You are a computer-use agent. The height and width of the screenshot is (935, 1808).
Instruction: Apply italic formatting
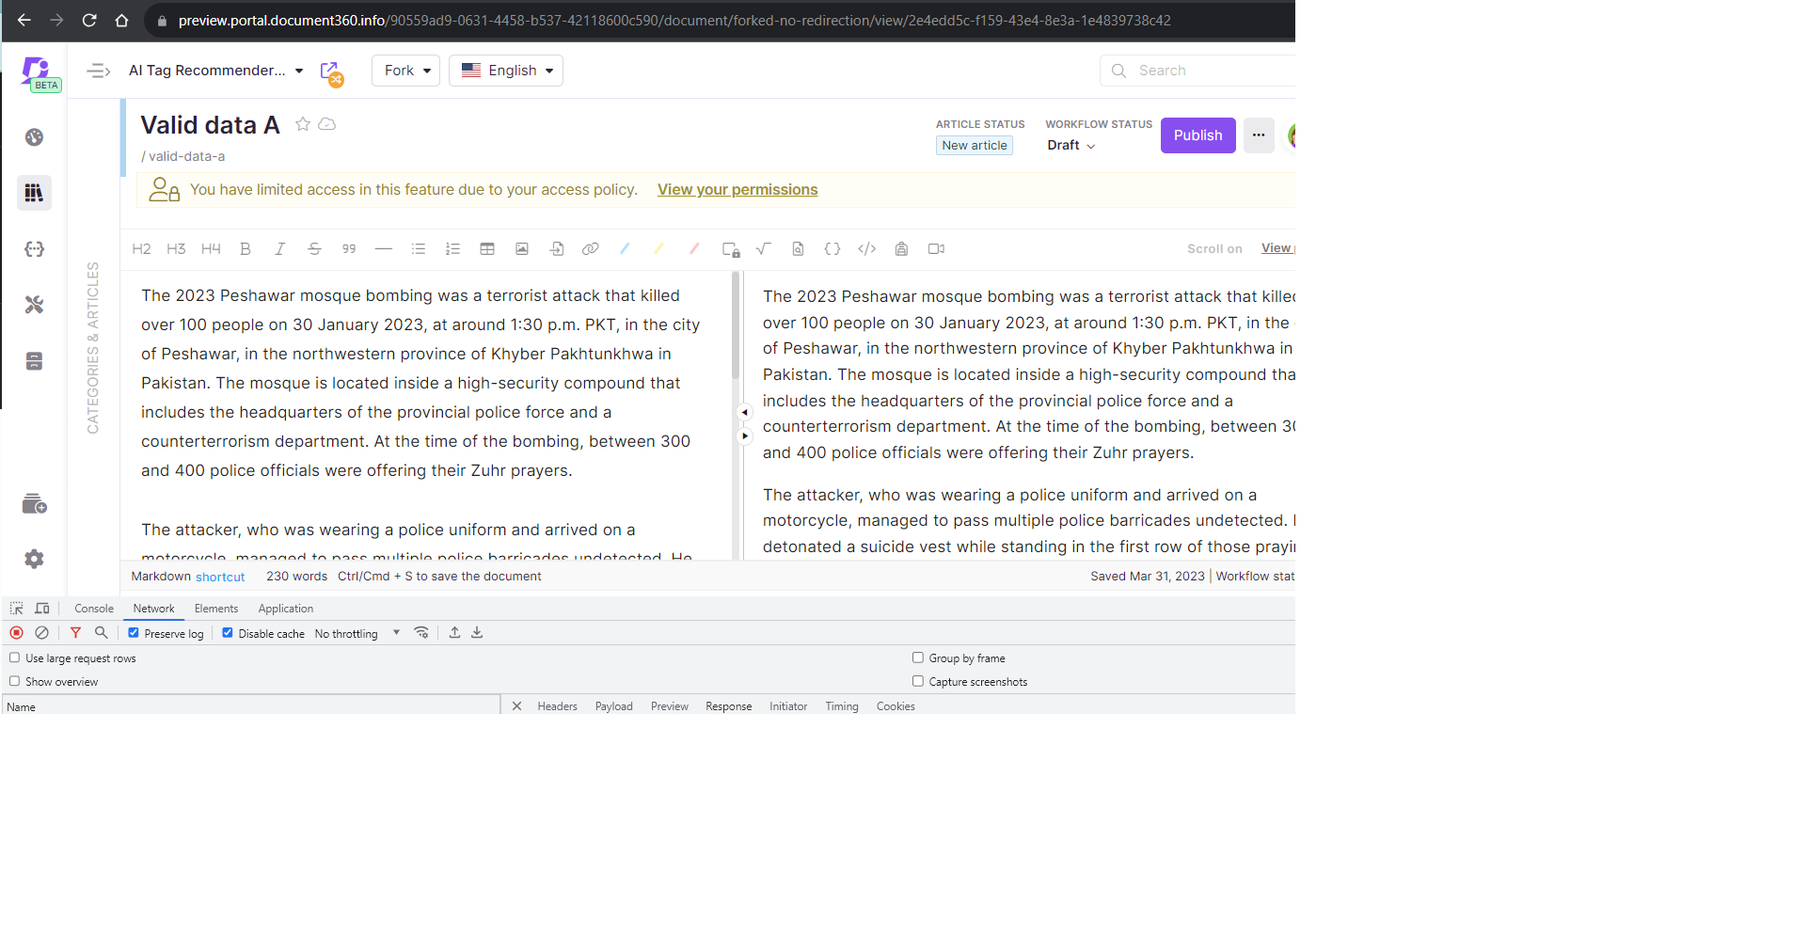pos(279,249)
